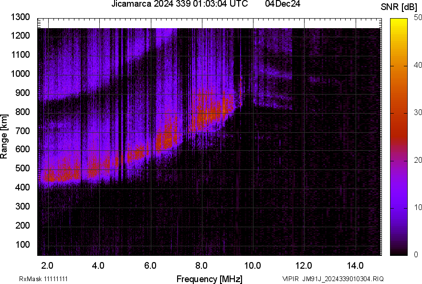Image resolution: width=422 pixels, height=284 pixels.
Task: Click range tick label 600
Action: (x=22, y=149)
